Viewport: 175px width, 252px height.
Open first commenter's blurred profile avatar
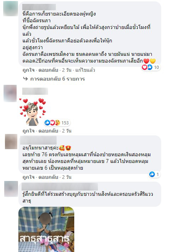coord(11,9)
